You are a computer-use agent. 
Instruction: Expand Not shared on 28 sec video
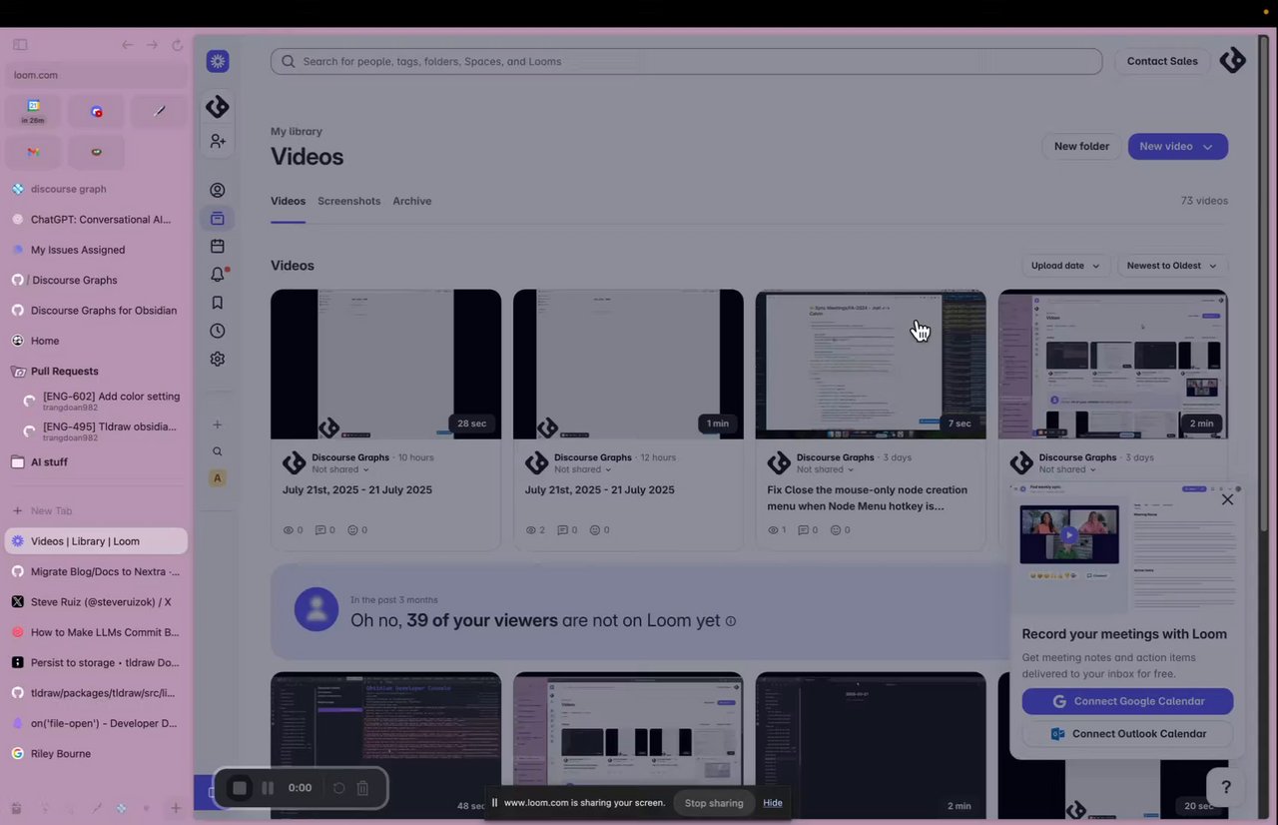pyautogui.click(x=340, y=469)
